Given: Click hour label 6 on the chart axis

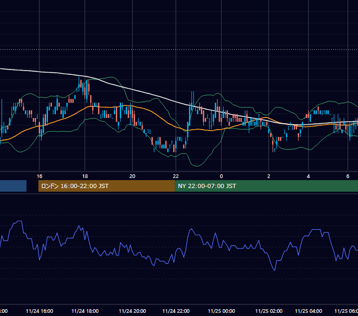Looking at the screenshot, I should pos(347,176).
